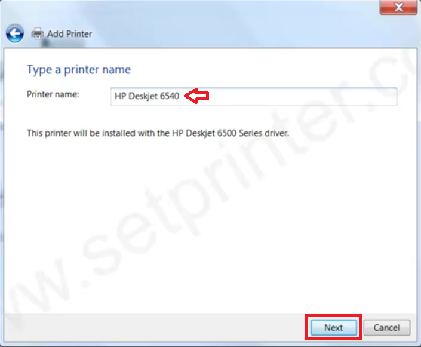
Task: Click Next to continue printer setup
Action: 334,327
